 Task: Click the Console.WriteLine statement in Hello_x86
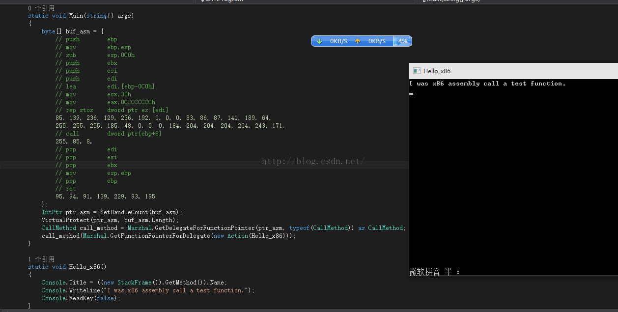[148, 290]
